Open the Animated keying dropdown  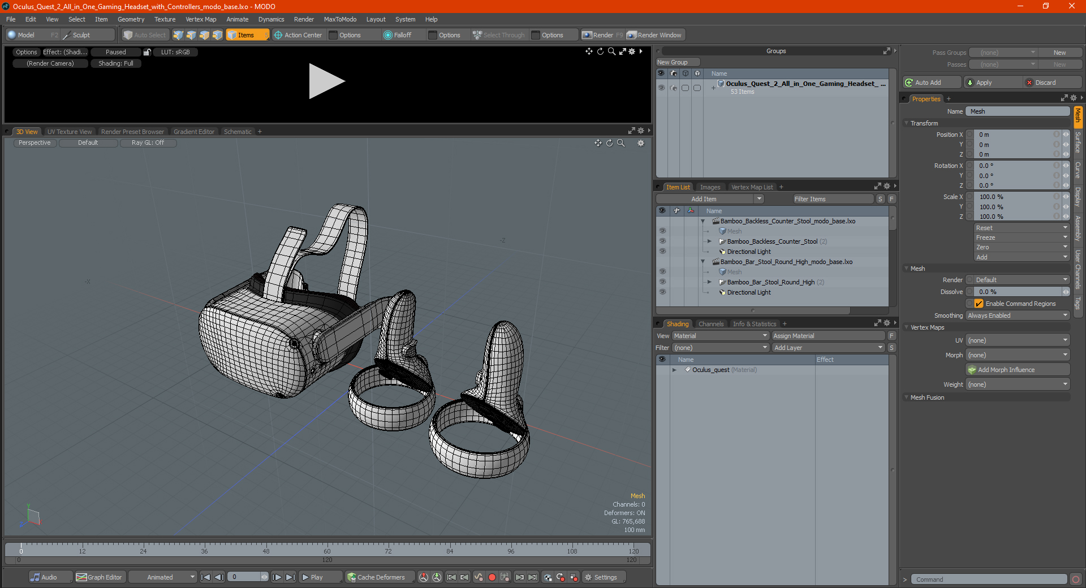pos(163,577)
